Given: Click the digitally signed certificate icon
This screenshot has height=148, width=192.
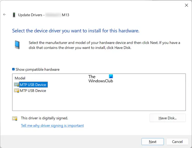Looking at the screenshot, I should pyautogui.click(x=15, y=119).
